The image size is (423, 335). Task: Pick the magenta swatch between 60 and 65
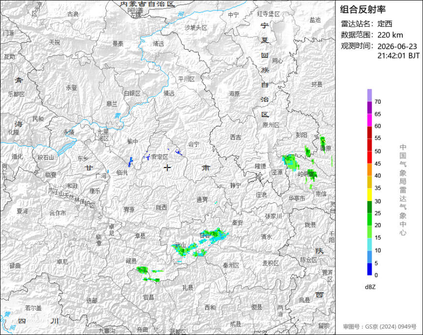[369, 120]
